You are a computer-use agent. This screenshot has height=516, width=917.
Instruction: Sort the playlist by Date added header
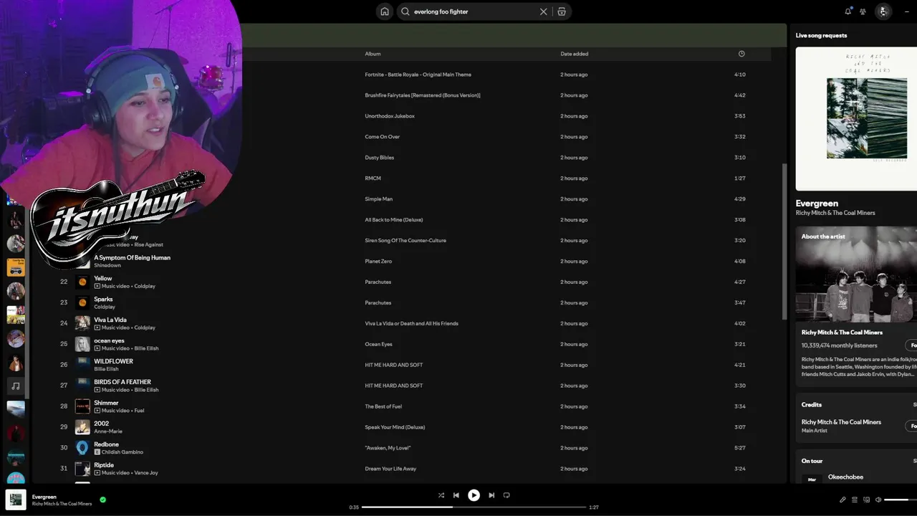click(x=574, y=54)
